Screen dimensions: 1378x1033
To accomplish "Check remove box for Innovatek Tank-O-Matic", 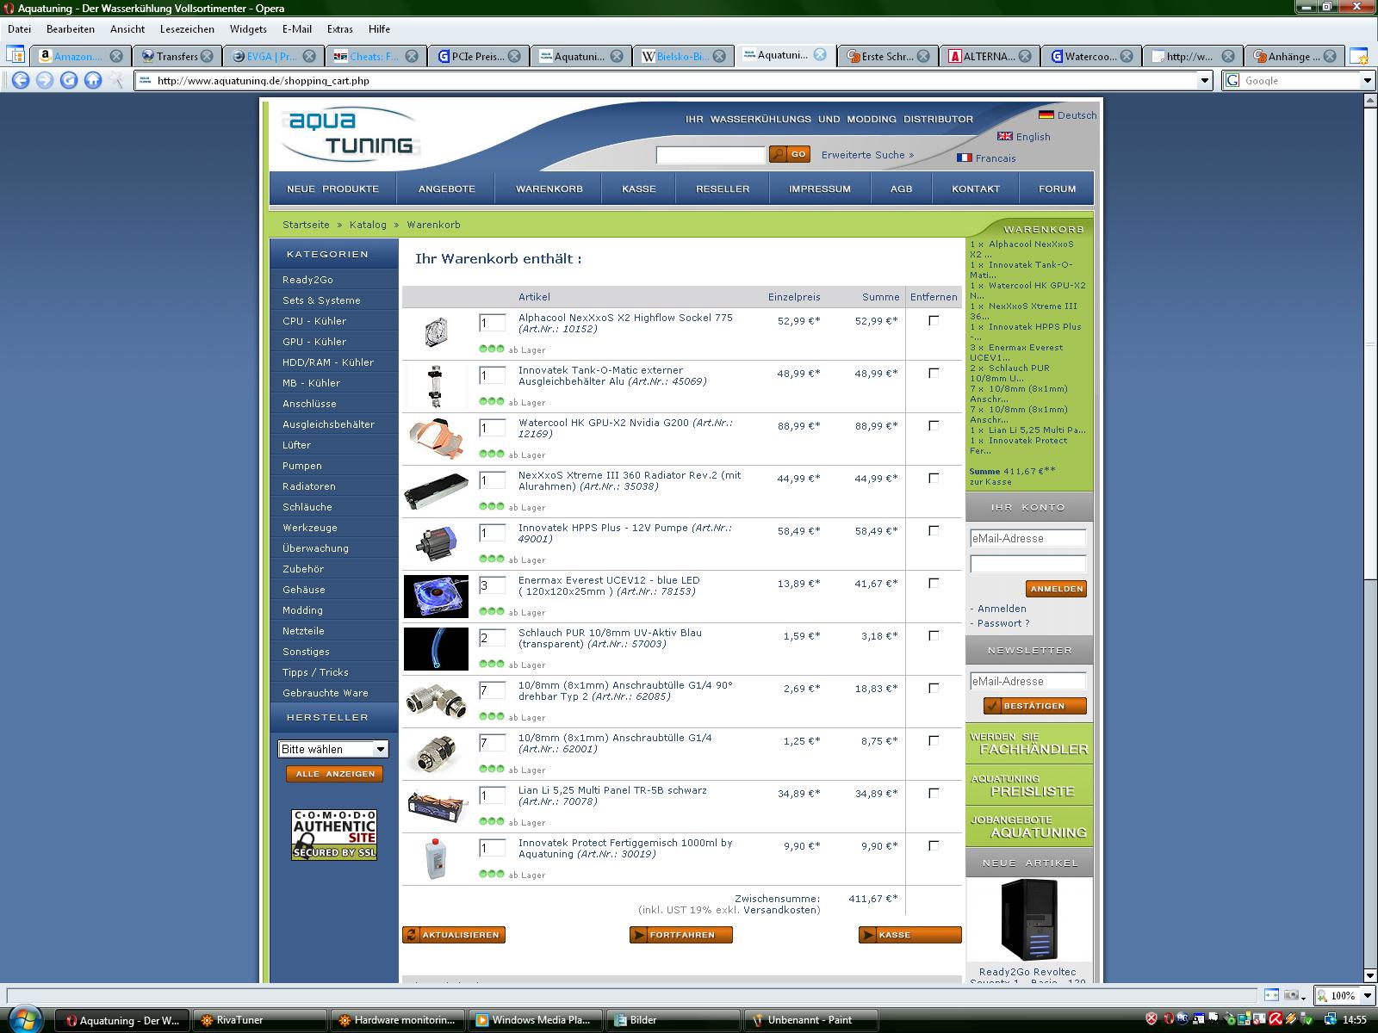I will click(934, 373).
